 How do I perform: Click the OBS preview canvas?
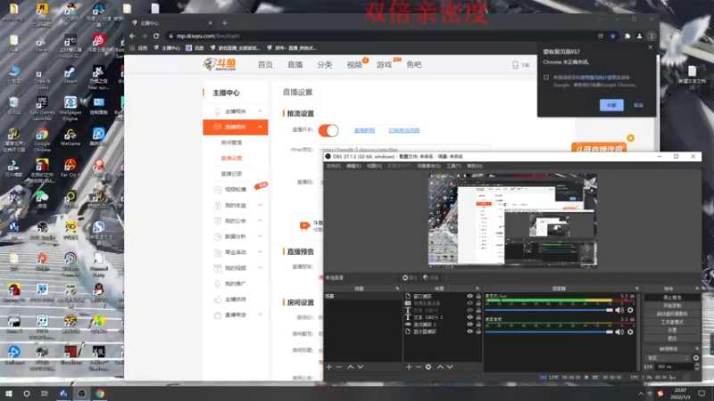click(x=512, y=220)
